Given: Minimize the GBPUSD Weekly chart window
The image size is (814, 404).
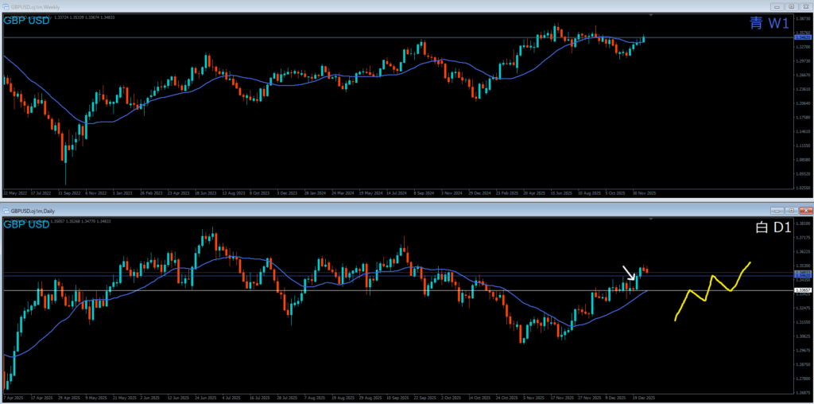Looking at the screenshot, I should pyautogui.click(x=776, y=6).
